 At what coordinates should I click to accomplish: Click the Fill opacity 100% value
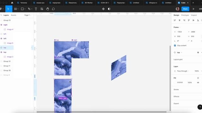[x=190, y=83]
